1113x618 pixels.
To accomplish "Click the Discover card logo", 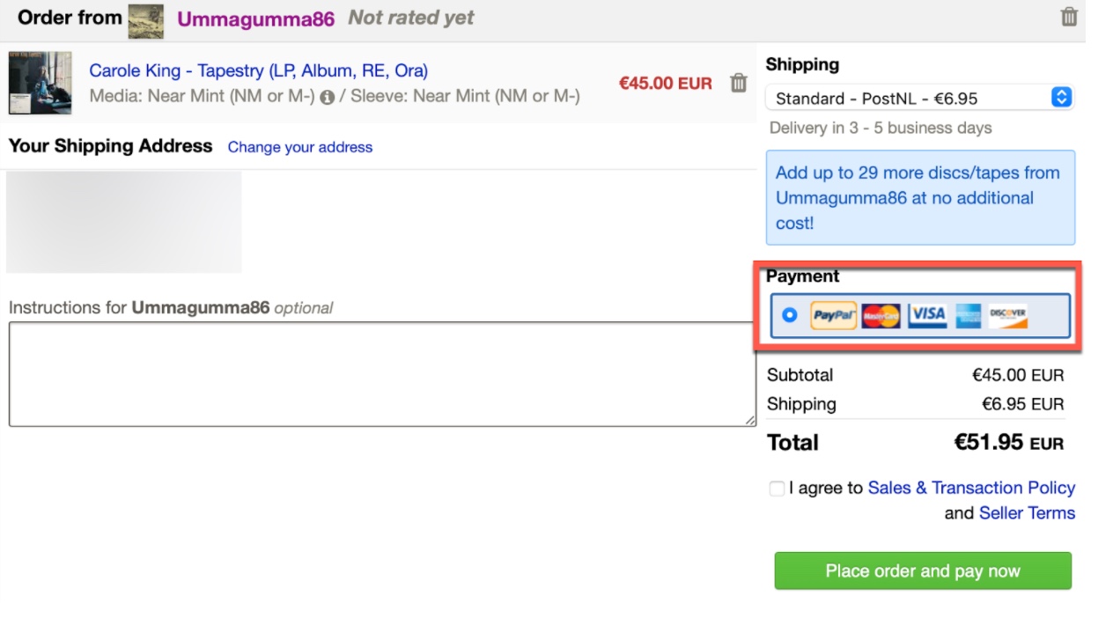I will coord(1007,315).
